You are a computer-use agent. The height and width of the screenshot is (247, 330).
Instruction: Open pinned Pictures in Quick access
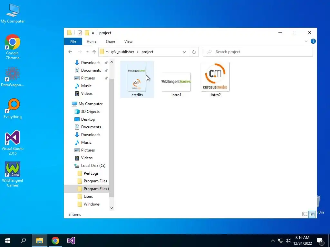(x=88, y=78)
